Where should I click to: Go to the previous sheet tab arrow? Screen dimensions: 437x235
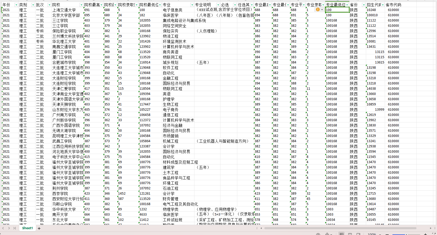3,228
